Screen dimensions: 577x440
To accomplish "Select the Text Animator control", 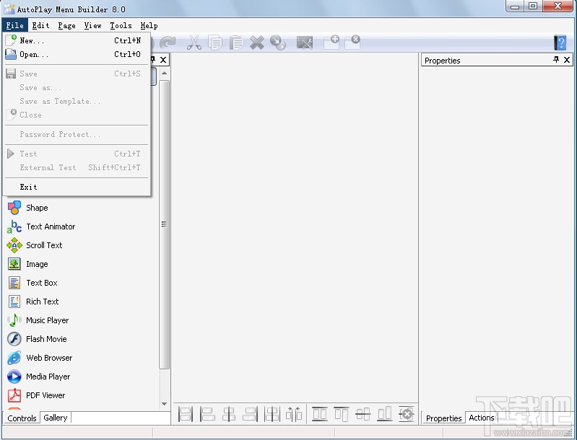I will click(41, 226).
